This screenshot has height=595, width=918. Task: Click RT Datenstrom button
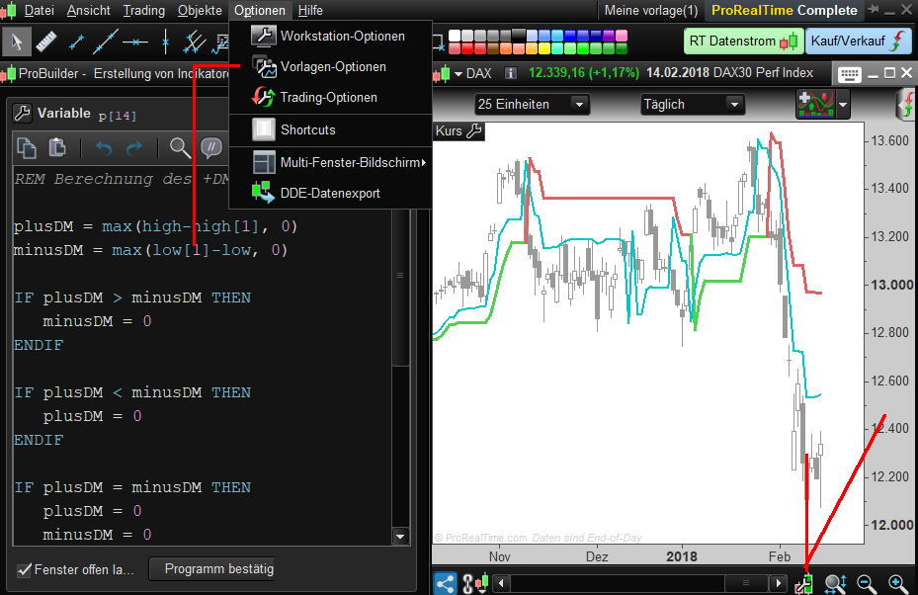(x=742, y=41)
